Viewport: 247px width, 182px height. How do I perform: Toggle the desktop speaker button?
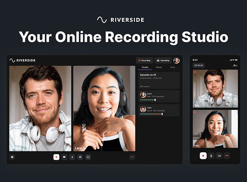click(x=80, y=157)
